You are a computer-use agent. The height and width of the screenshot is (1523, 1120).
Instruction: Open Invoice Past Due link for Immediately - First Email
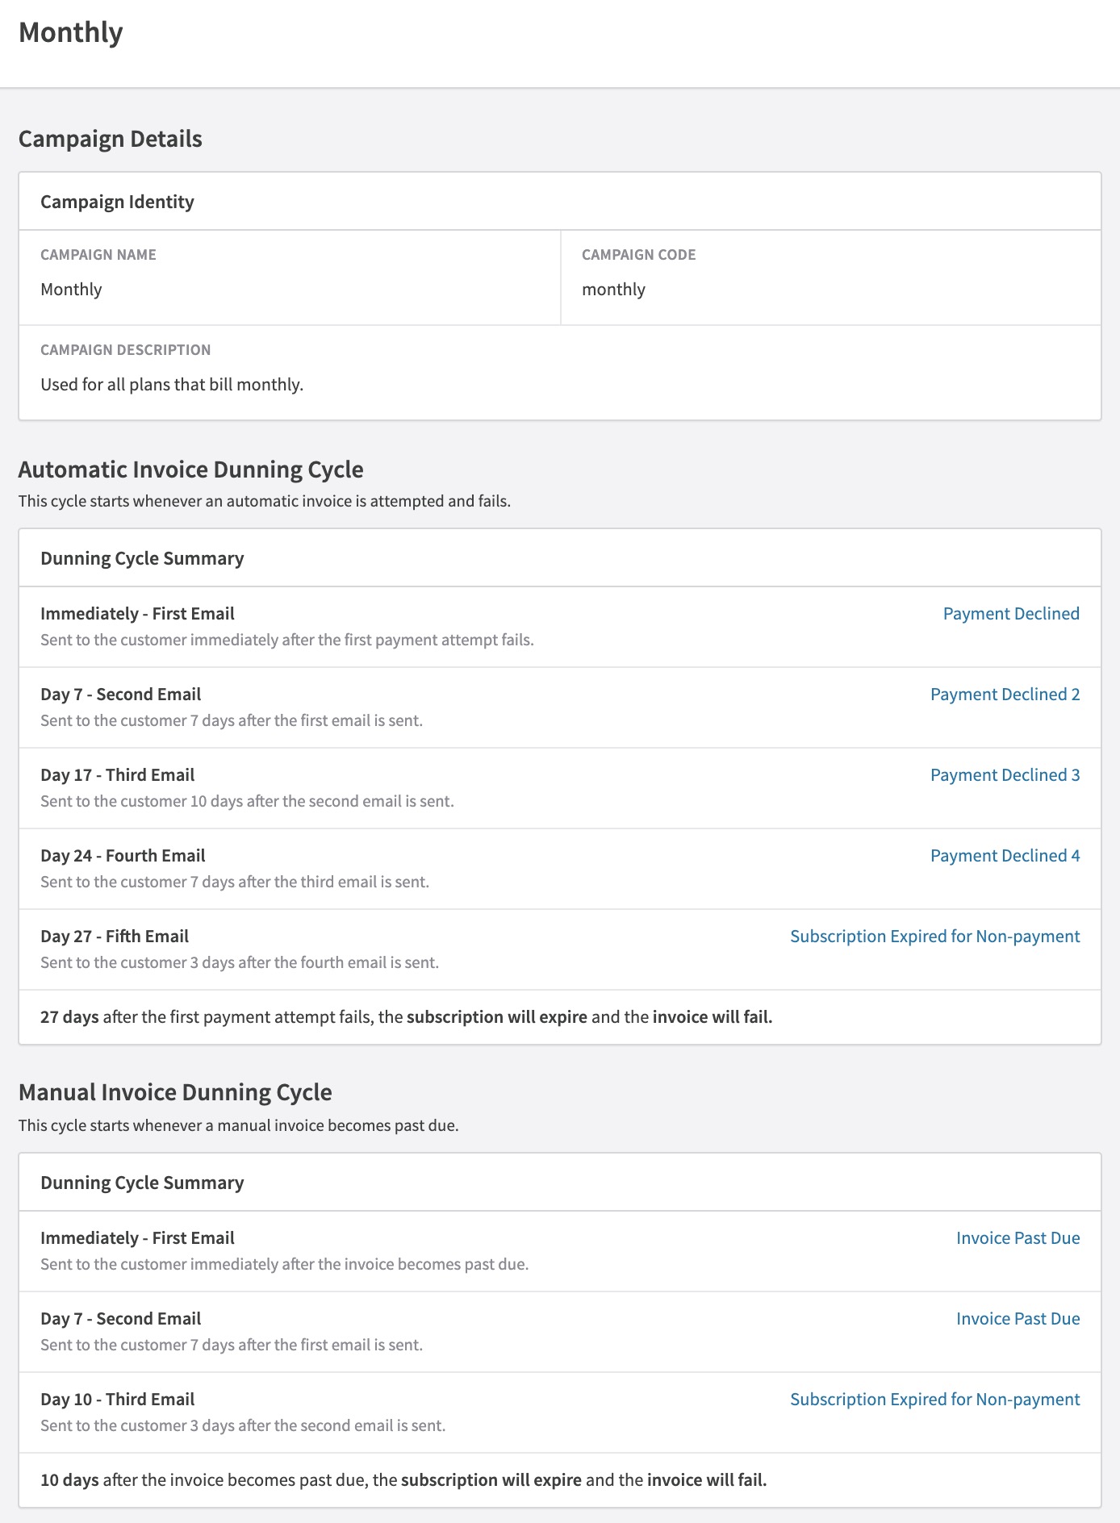click(1018, 1238)
